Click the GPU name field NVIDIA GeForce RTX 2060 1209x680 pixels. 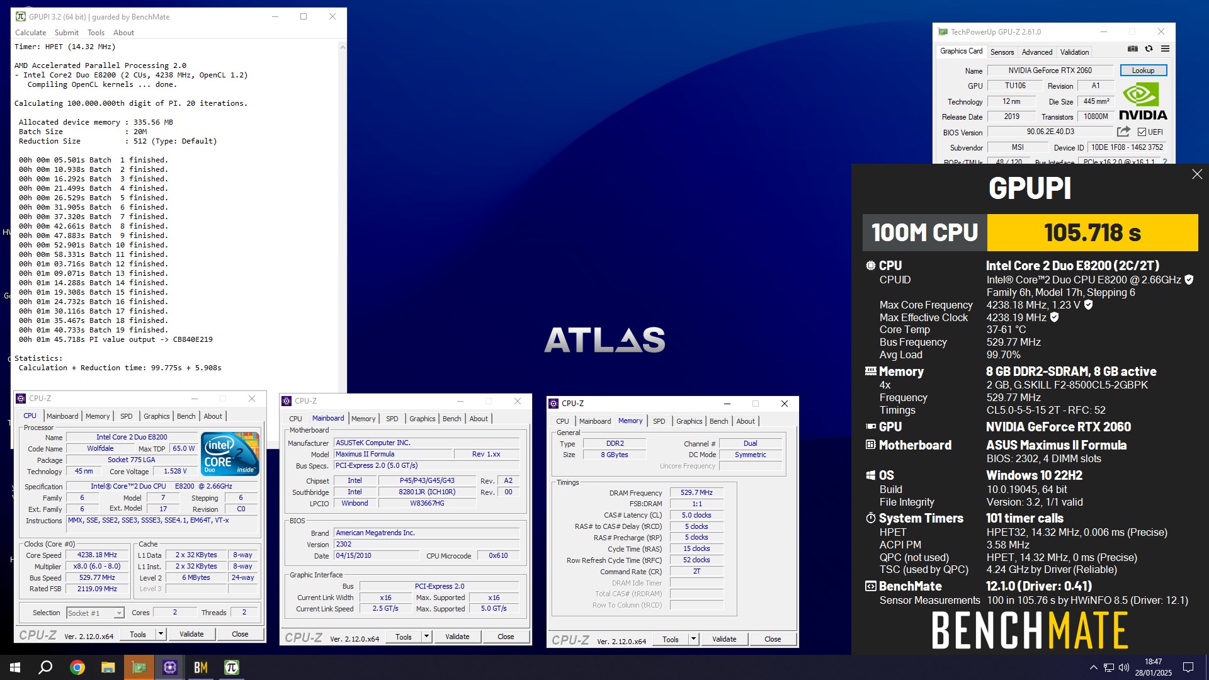pyautogui.click(x=1050, y=71)
